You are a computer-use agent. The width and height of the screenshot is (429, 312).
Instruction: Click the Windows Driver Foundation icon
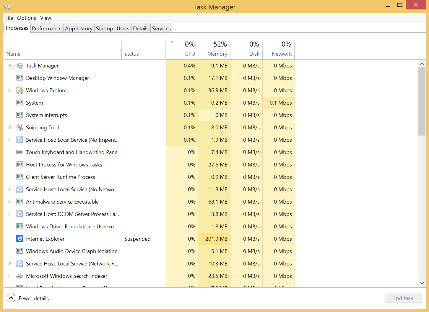point(20,227)
